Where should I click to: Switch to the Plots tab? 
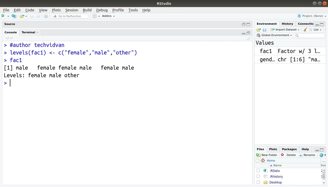point(273,149)
